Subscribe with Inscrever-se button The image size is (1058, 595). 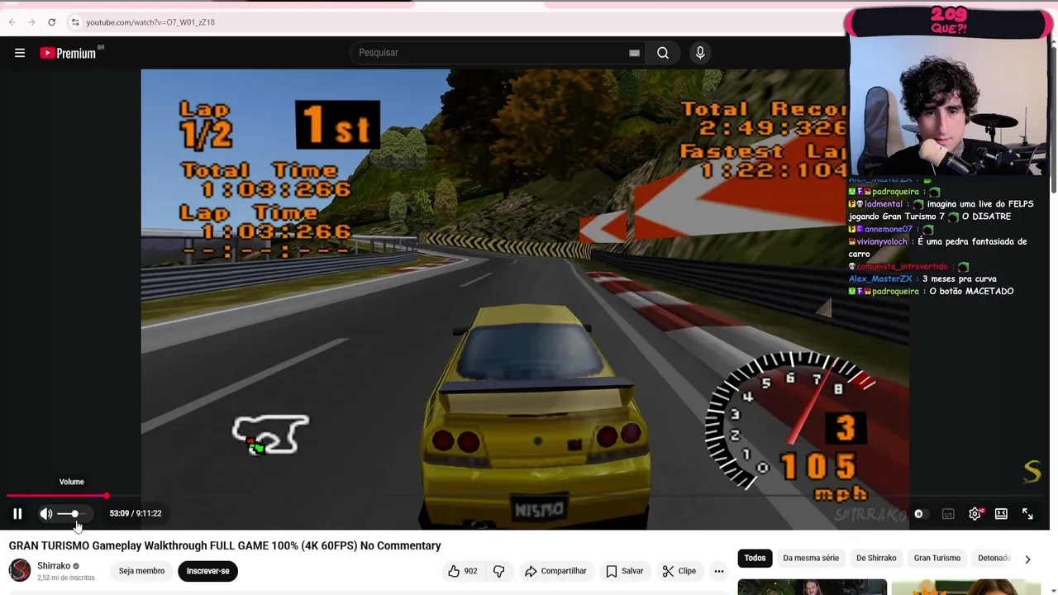point(207,571)
